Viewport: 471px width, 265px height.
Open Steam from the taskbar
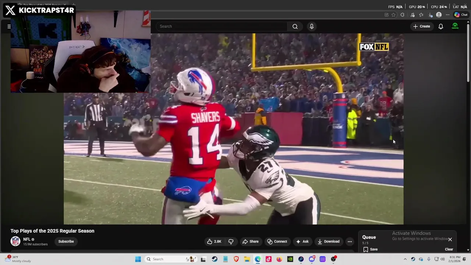[215, 259]
